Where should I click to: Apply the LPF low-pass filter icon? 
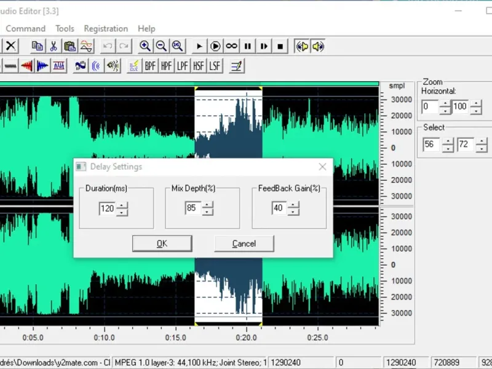pyautogui.click(x=182, y=66)
